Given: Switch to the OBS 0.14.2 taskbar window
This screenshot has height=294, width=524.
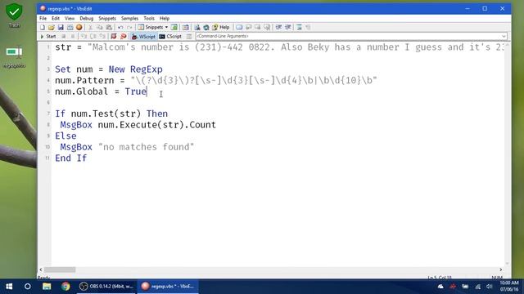Looking at the screenshot, I should click(x=106, y=287).
